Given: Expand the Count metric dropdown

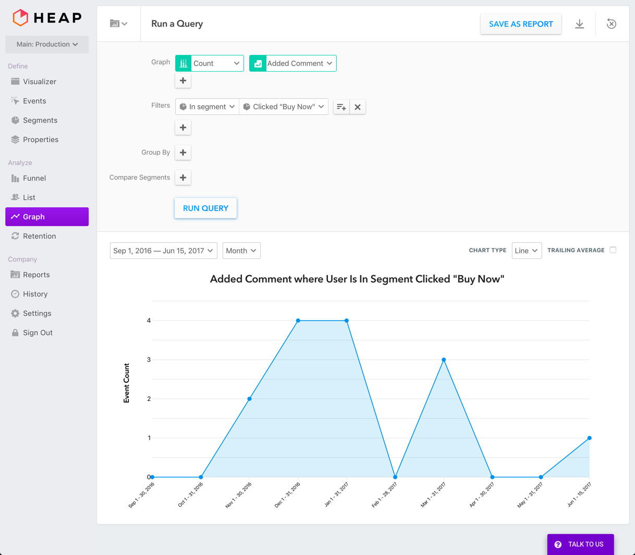Looking at the screenshot, I should [210, 63].
